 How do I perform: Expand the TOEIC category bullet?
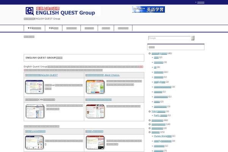150,112
